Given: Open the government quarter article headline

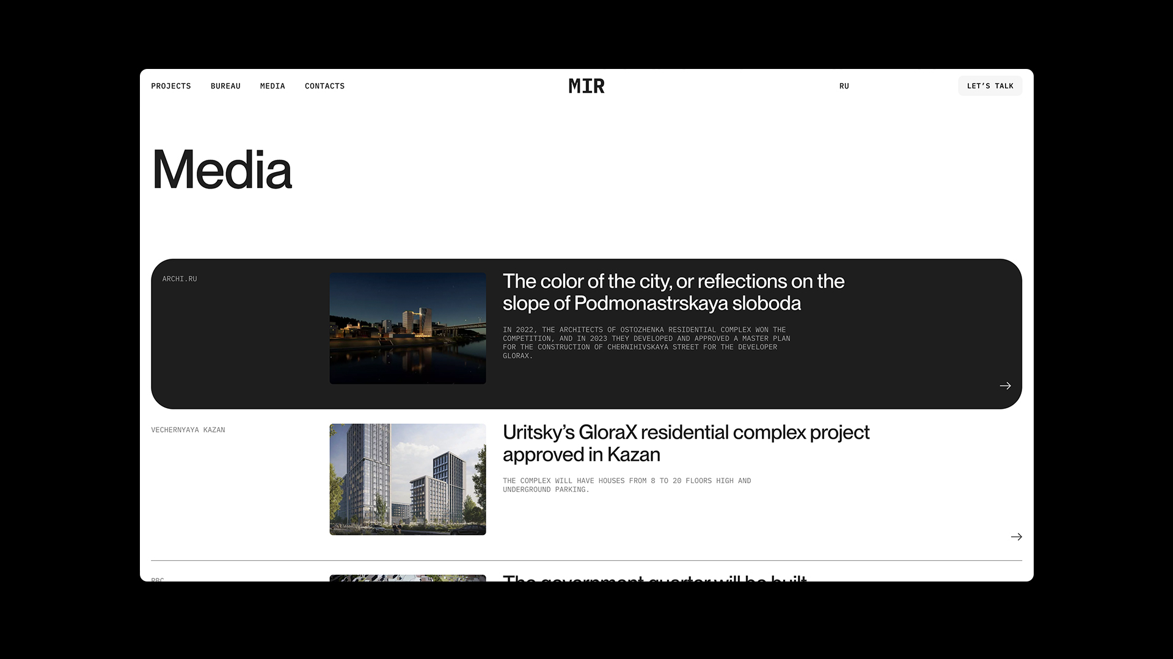Looking at the screenshot, I should pos(654,577).
